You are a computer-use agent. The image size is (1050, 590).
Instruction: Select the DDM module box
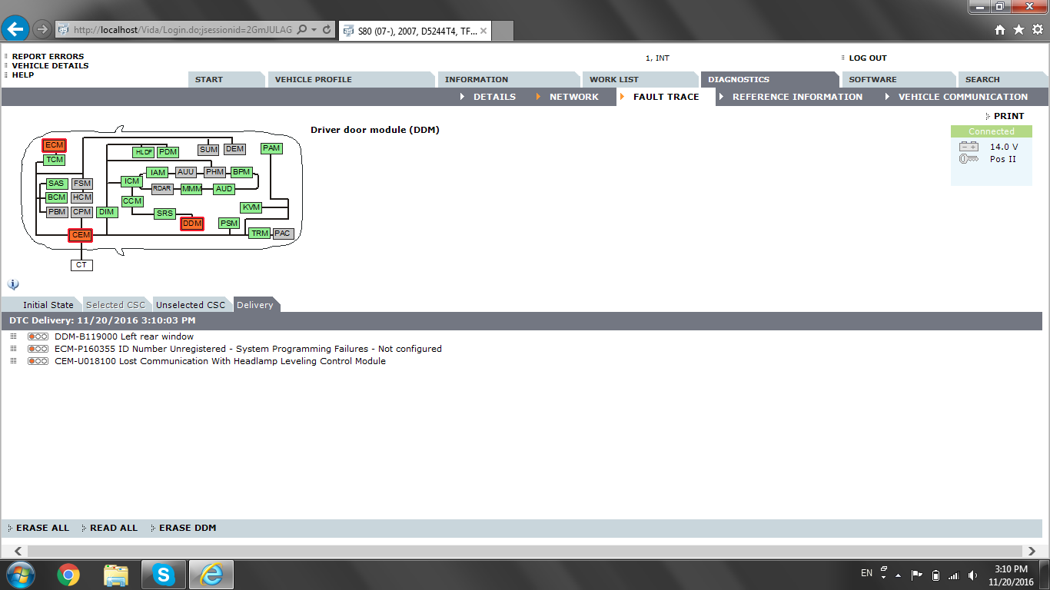click(x=191, y=224)
